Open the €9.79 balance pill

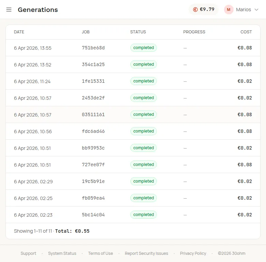tap(204, 10)
